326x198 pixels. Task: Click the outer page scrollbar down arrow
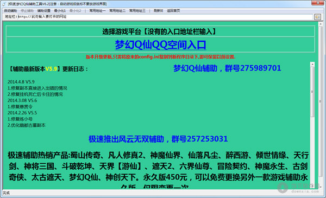tap(321, 187)
